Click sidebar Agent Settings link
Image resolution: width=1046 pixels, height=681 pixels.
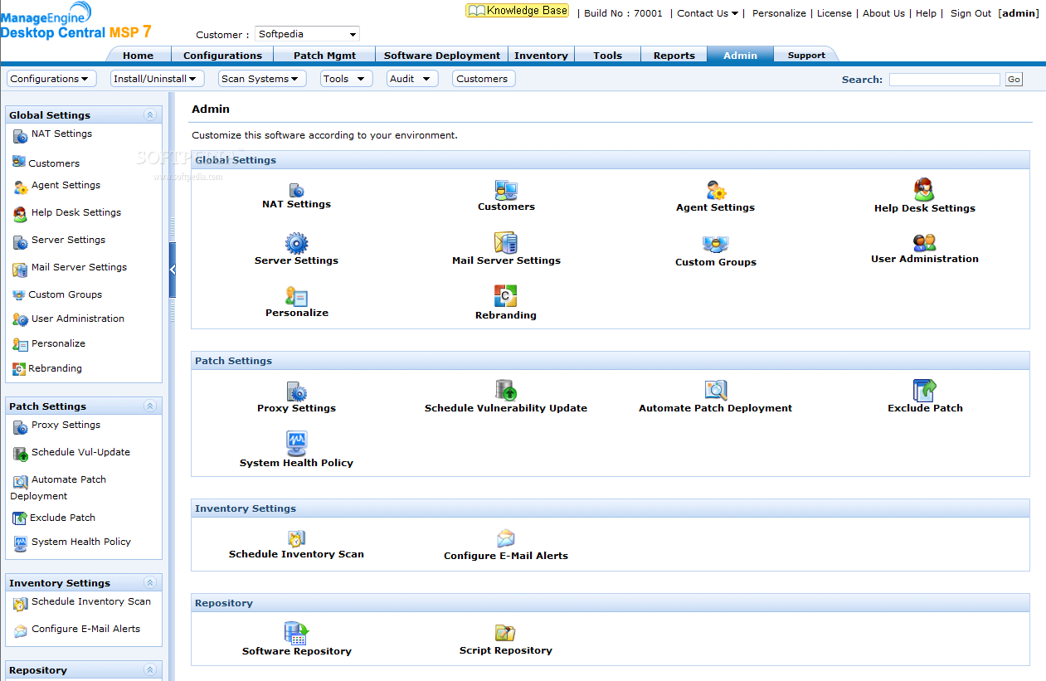click(x=66, y=186)
